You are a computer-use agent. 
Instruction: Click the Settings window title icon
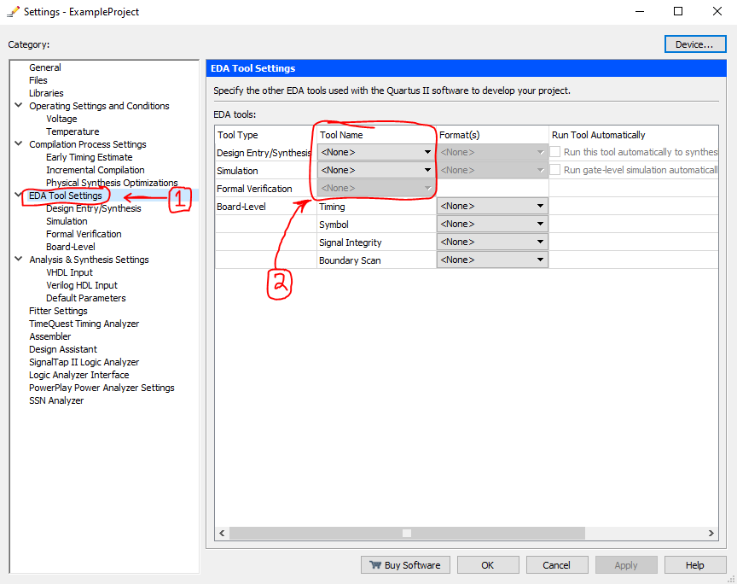click(x=13, y=12)
